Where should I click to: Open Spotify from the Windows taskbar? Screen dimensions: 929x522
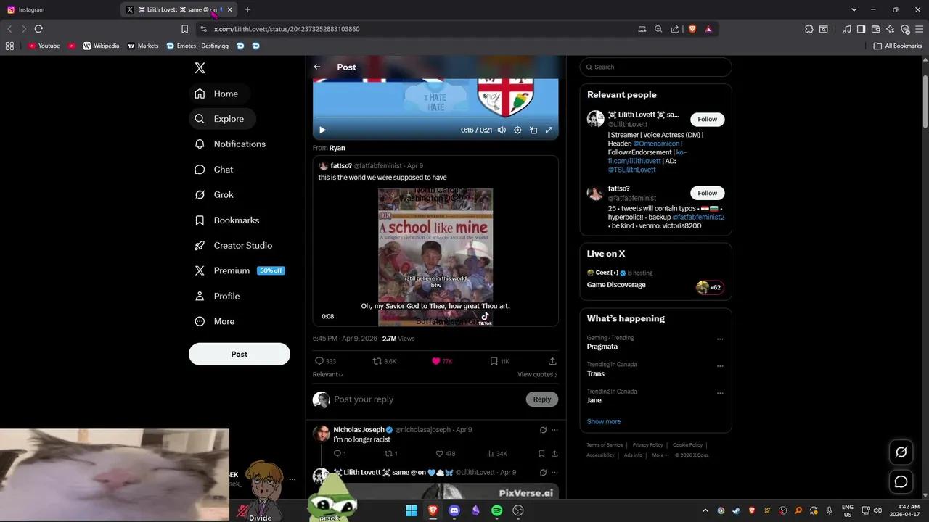click(x=497, y=510)
